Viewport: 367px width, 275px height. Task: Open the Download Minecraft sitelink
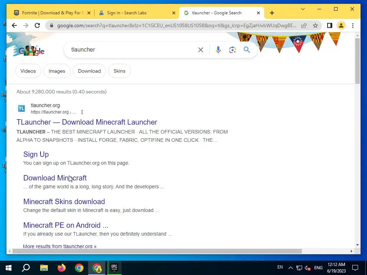[x=55, y=178]
